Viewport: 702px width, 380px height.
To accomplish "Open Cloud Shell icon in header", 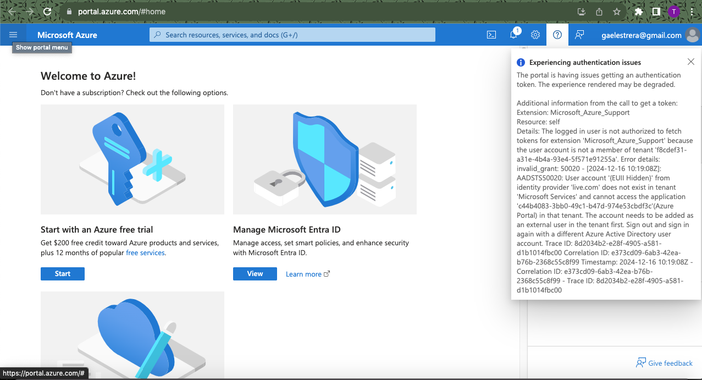I will tap(491, 35).
